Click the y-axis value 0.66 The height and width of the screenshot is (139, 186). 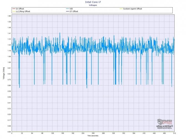tap(9, 85)
